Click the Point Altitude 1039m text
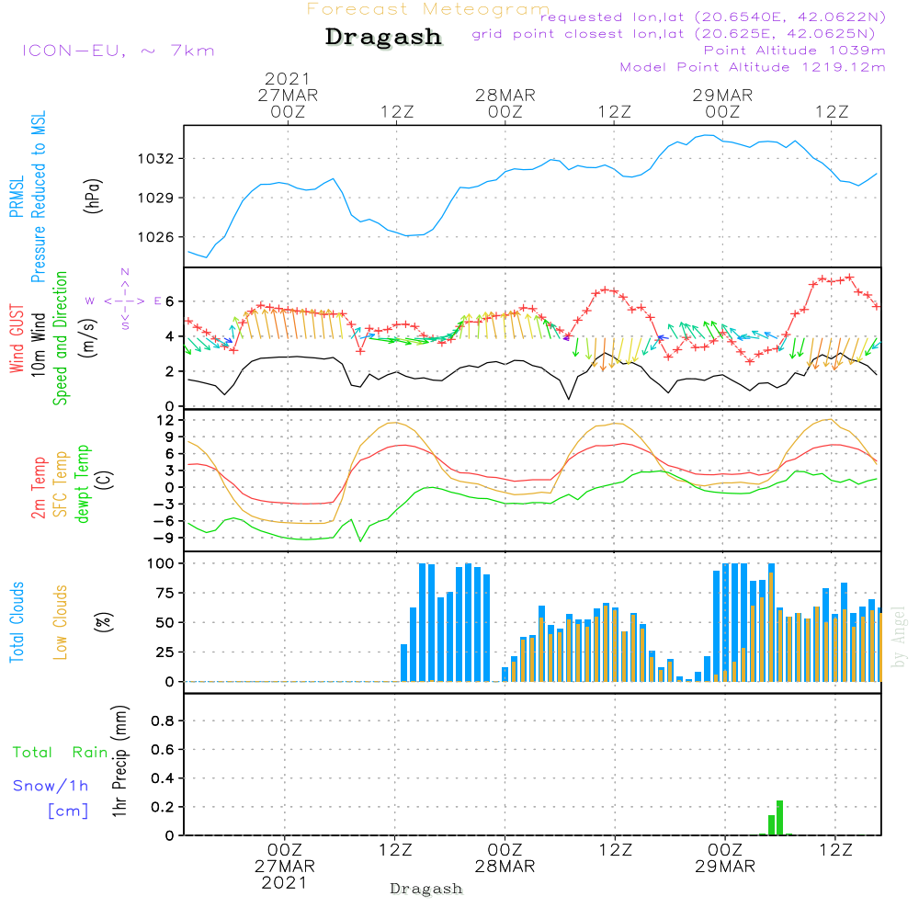919x919 pixels. click(x=794, y=51)
